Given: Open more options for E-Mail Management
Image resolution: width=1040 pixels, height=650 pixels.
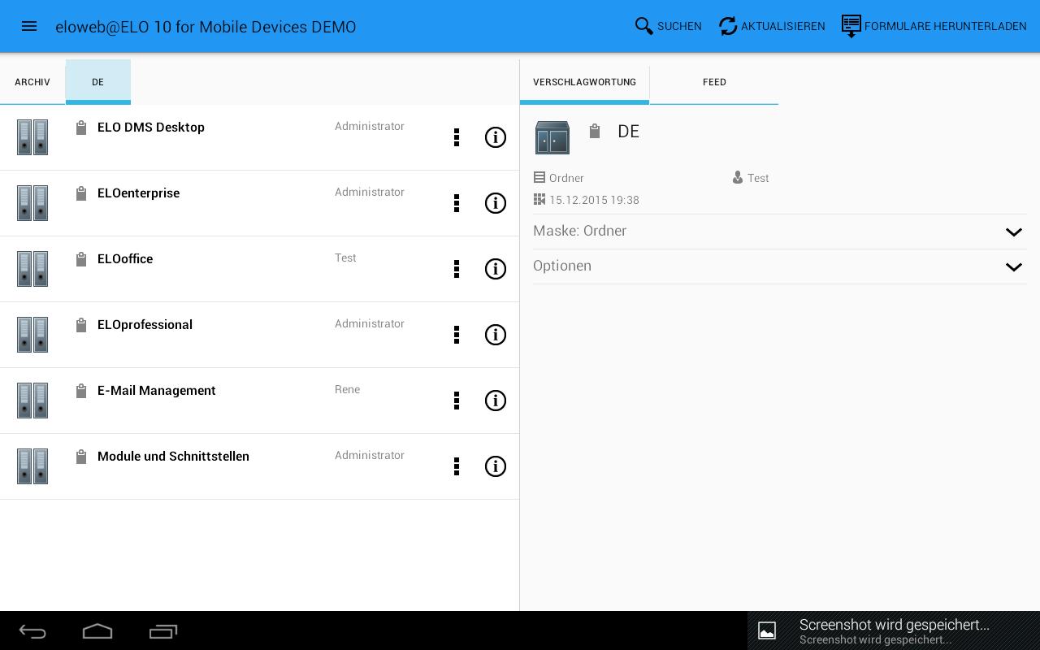Looking at the screenshot, I should click(457, 401).
